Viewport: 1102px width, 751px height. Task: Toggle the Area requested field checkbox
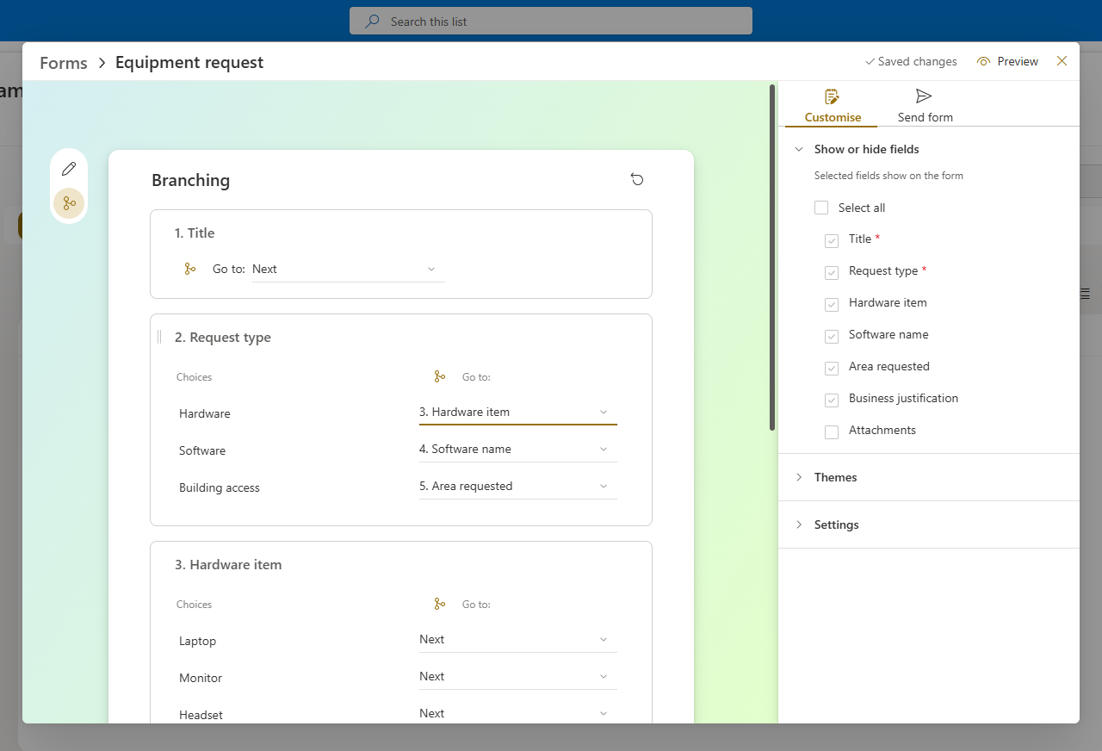(x=832, y=369)
